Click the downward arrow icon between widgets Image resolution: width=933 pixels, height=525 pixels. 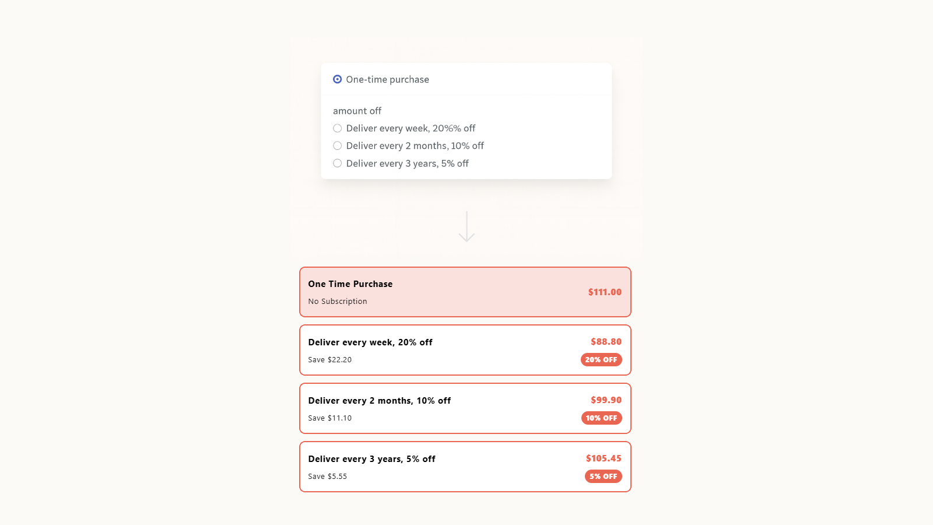point(466,227)
